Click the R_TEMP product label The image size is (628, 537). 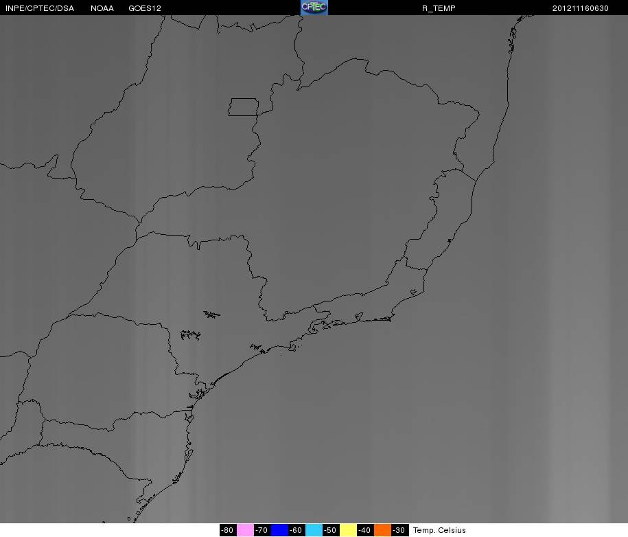(439, 8)
